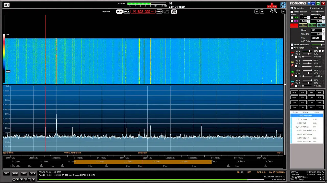Select the 160m band button
Image resolution: width=327 pixels, height=183 pixels.
coord(294,93)
